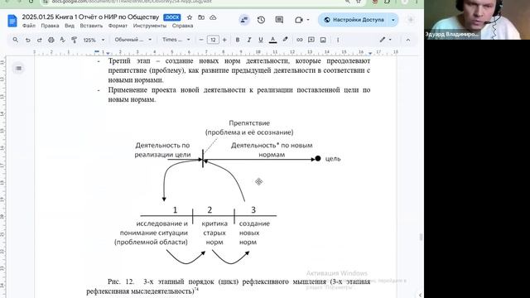Hide the menus with chevron
530x298 pixels.
[x=408, y=40]
